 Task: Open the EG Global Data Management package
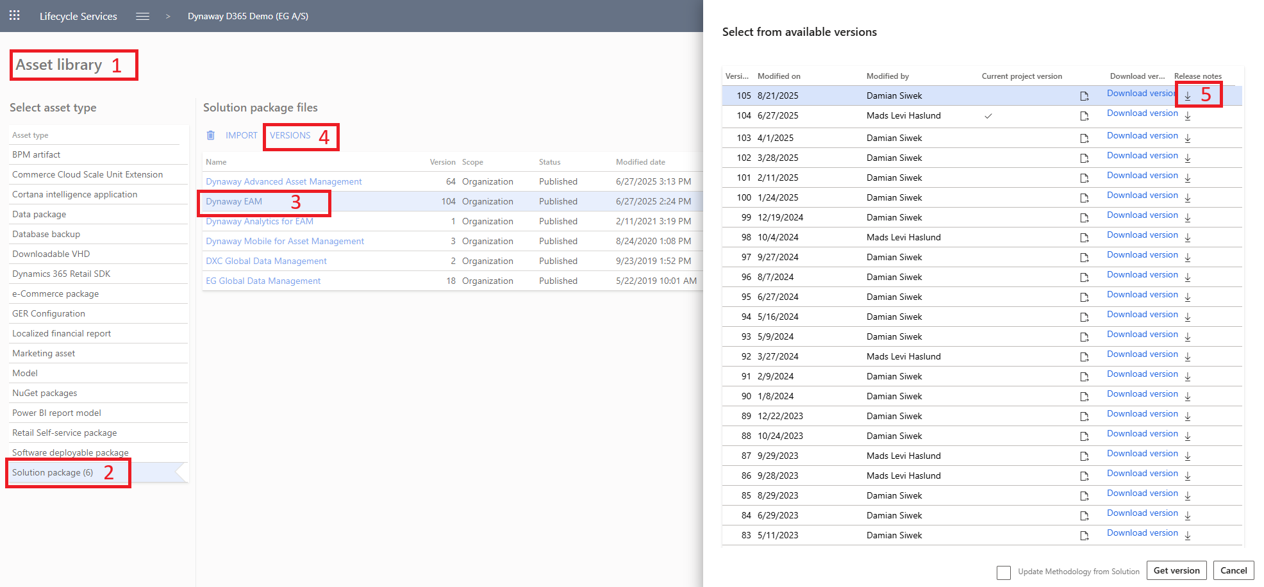click(x=263, y=281)
